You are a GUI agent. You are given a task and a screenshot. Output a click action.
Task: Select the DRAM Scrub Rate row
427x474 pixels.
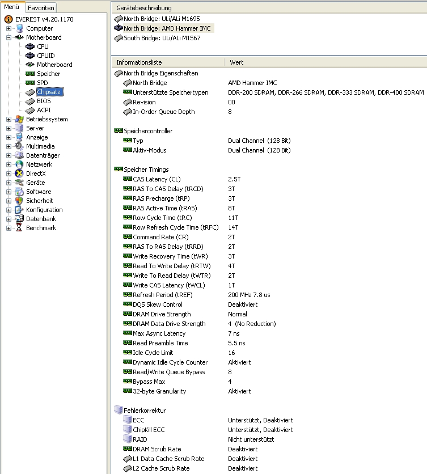click(x=269, y=449)
